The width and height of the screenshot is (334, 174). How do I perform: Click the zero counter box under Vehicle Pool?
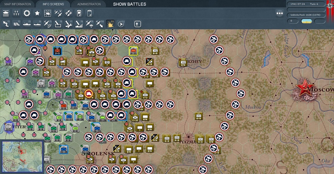[x=293, y=21]
